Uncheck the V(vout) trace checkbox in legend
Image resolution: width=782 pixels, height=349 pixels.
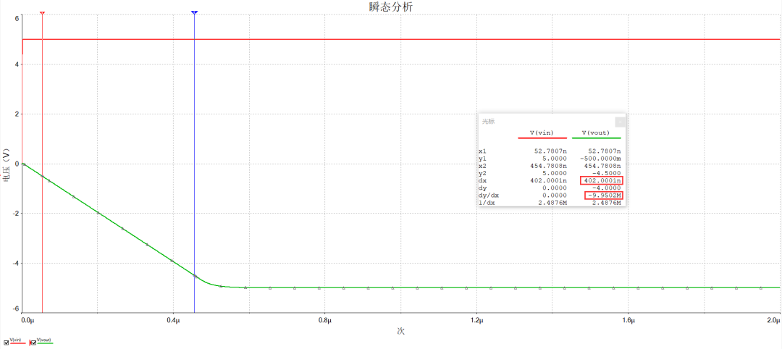coord(34,342)
